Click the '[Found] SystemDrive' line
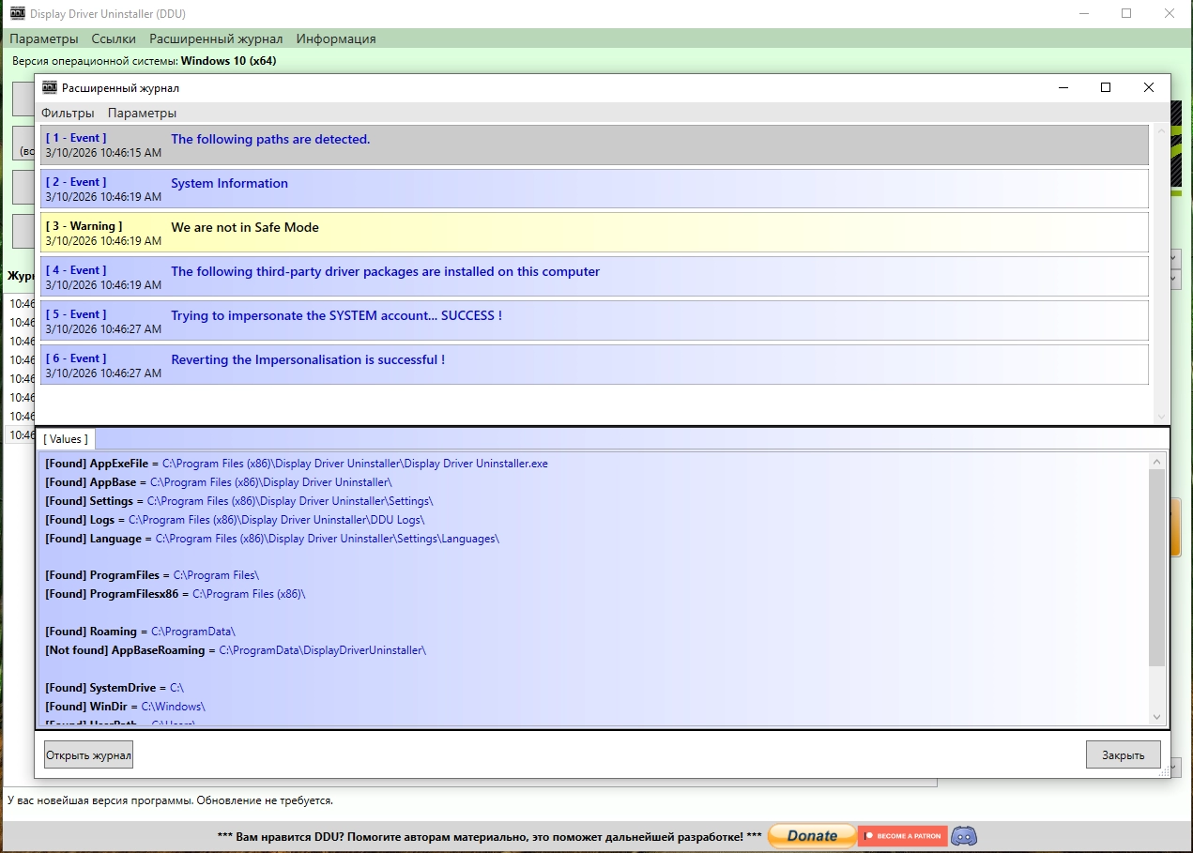This screenshot has height=853, width=1193. [115, 688]
